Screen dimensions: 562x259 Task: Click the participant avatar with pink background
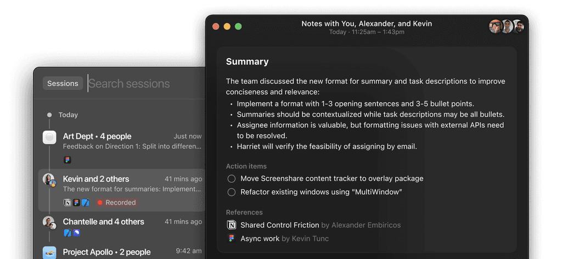coord(496,26)
